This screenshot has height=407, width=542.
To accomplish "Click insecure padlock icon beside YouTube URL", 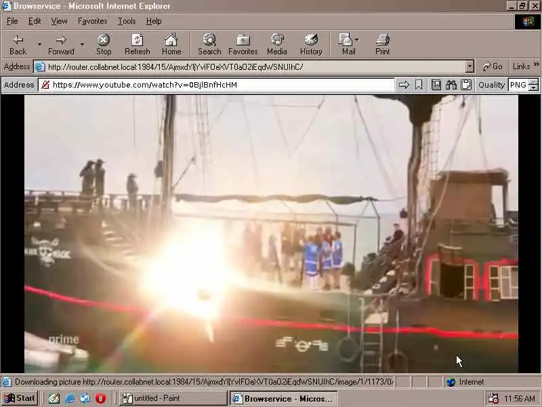I will [45, 85].
